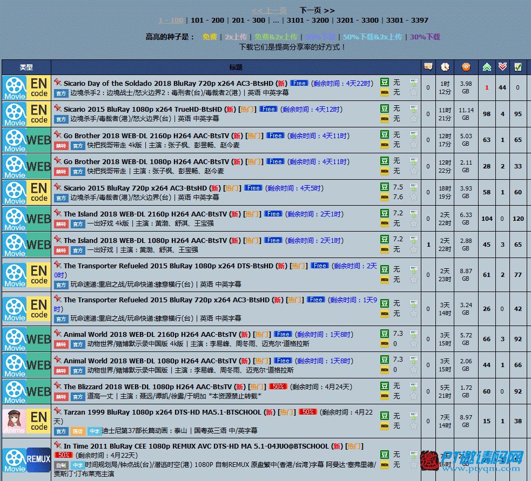
Task: Click 免费 highlighted legend label
Action: click(210, 37)
